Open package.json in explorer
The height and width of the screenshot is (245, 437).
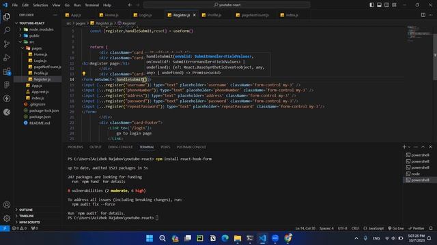(40, 117)
